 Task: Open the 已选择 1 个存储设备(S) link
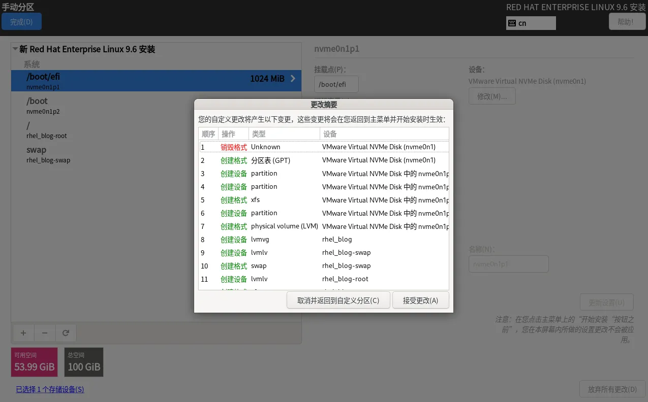click(x=50, y=389)
